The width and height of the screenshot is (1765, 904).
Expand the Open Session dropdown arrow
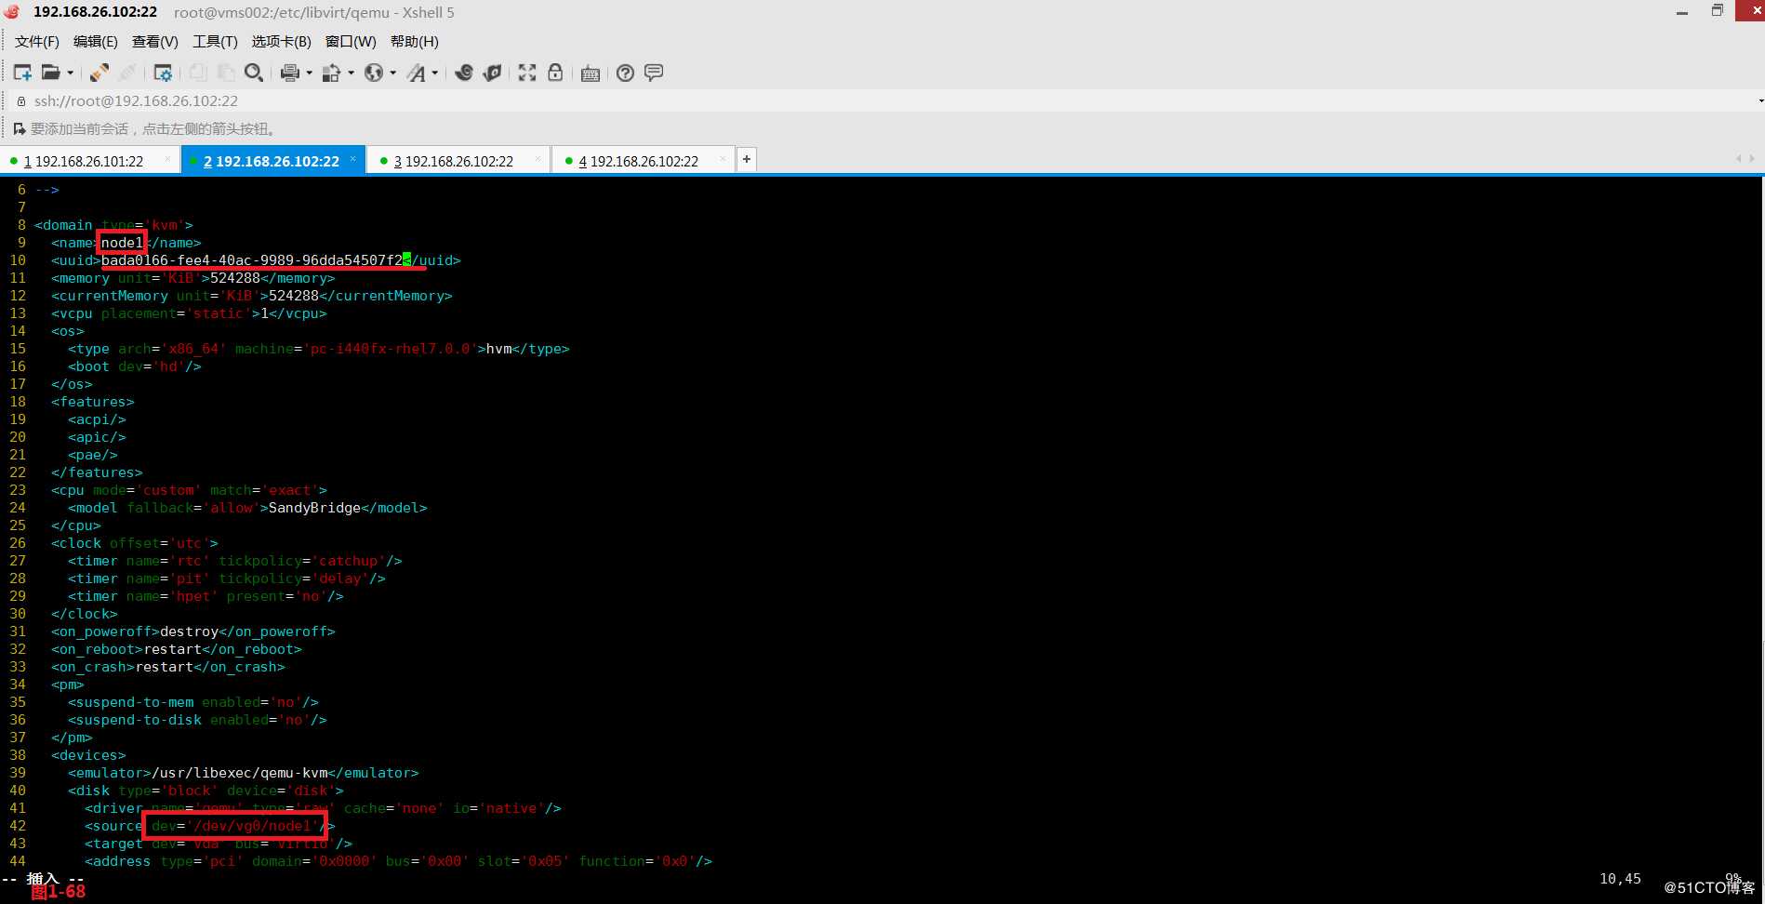70,73
